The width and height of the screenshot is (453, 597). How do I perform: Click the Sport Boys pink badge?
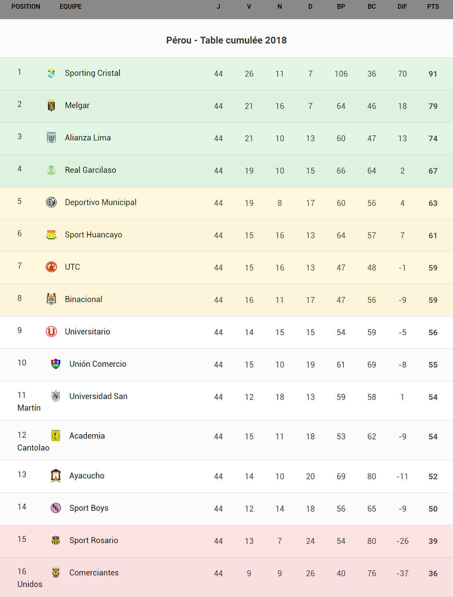(56, 508)
